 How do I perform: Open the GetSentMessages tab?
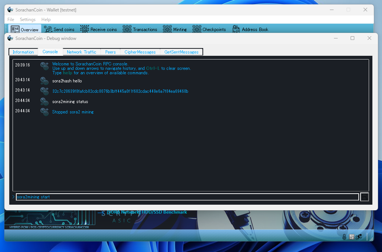(181, 52)
